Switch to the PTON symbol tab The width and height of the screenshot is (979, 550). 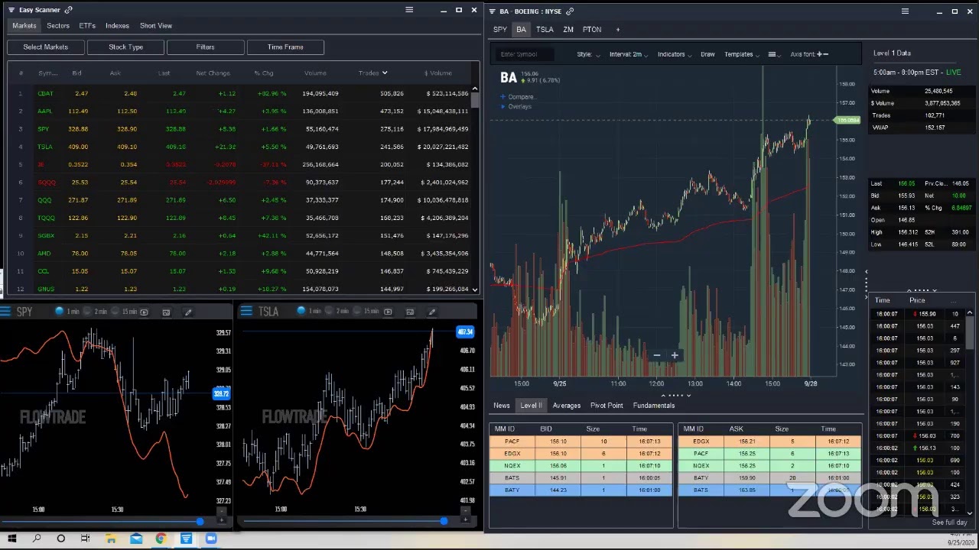(x=592, y=30)
